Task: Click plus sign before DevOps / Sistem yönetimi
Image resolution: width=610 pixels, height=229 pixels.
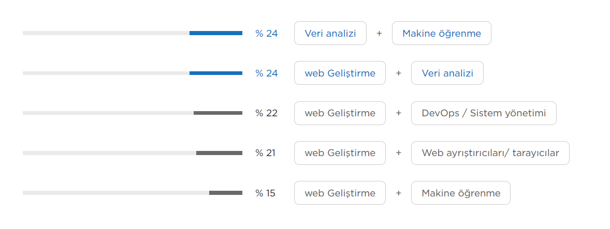Action: pyautogui.click(x=398, y=113)
